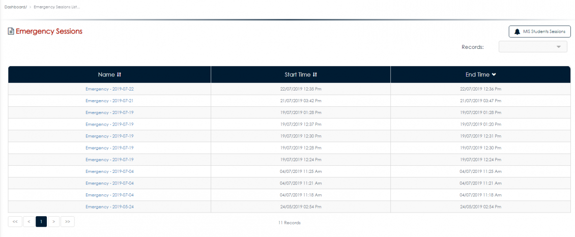
Task: Click the End Time column header
Action: pos(477,75)
